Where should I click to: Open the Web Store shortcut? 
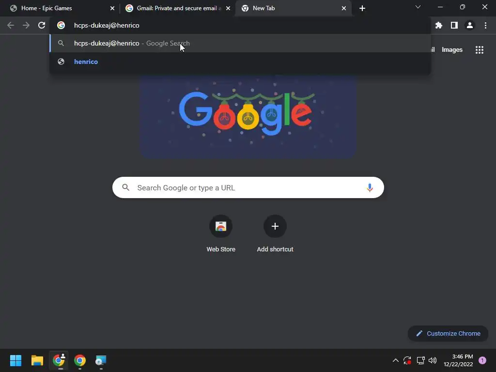pyautogui.click(x=221, y=233)
